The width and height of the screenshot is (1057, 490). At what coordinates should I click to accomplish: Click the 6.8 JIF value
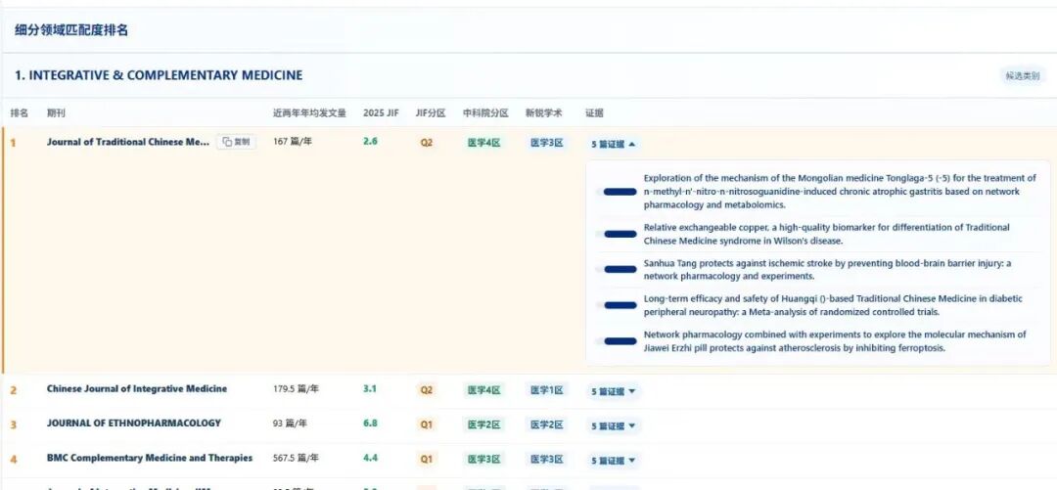(370, 423)
